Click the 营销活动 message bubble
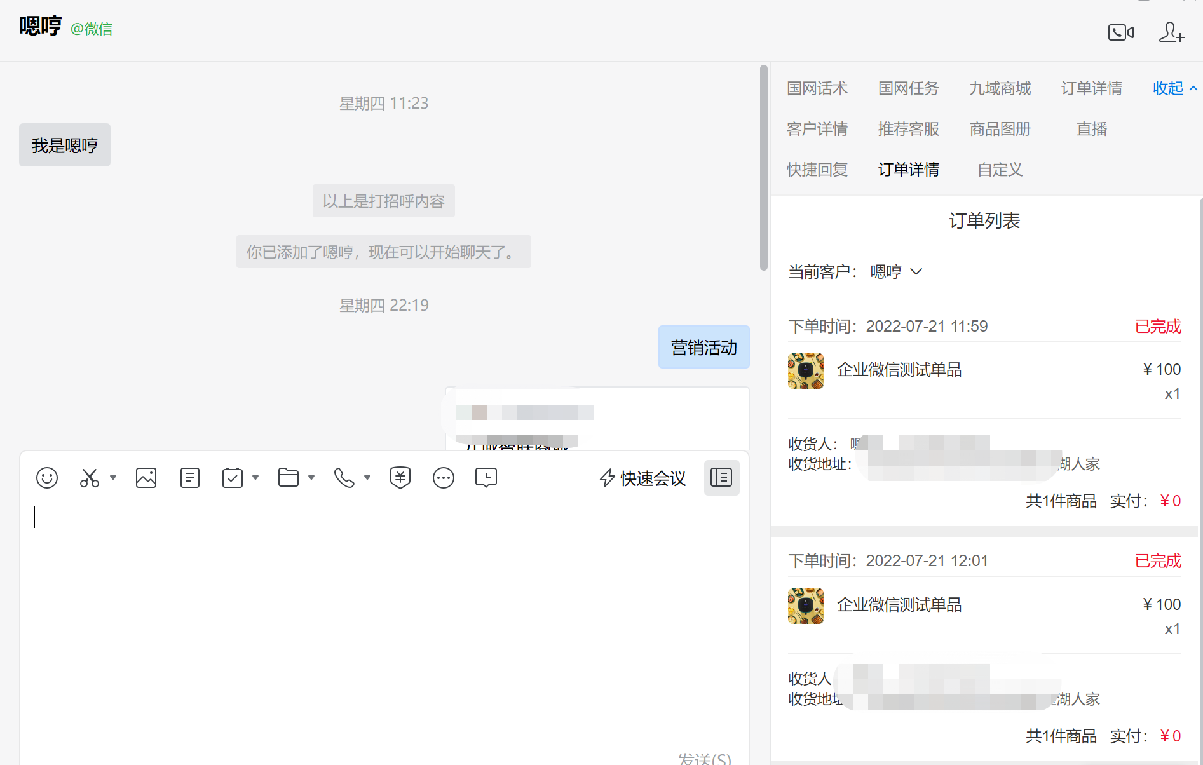Image resolution: width=1203 pixels, height=765 pixels. click(704, 348)
